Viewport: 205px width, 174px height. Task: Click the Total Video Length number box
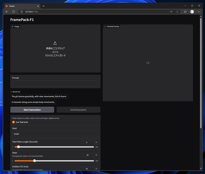click(x=87, y=143)
